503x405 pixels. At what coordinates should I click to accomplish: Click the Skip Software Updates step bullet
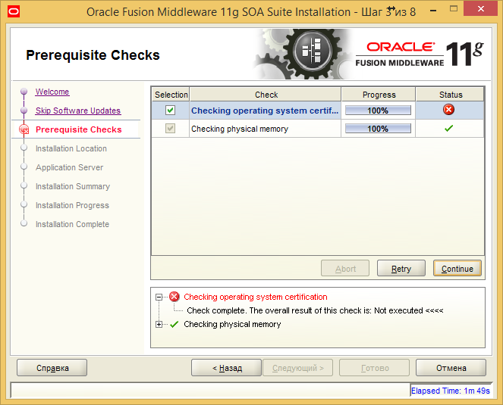pyautogui.click(x=24, y=111)
